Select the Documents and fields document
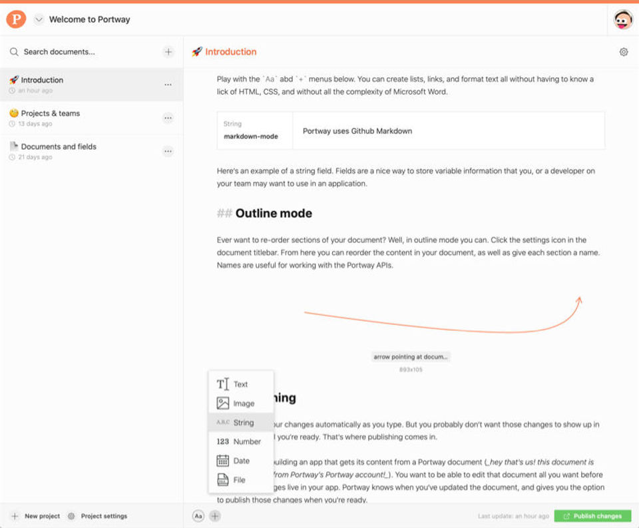The width and height of the screenshot is (639, 528). 91,151
